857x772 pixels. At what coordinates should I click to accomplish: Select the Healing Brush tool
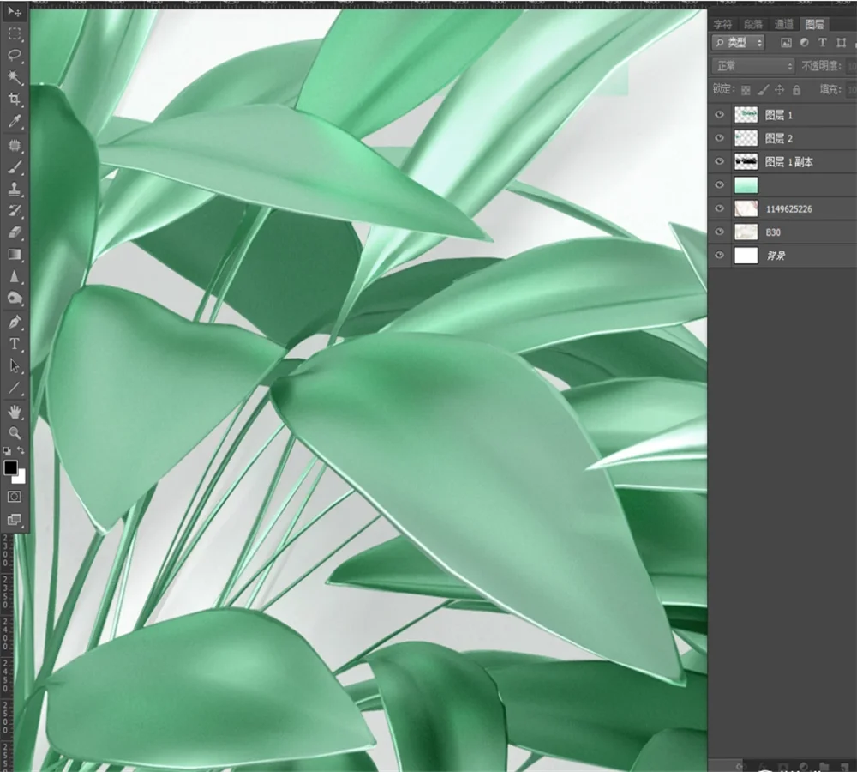click(15, 146)
